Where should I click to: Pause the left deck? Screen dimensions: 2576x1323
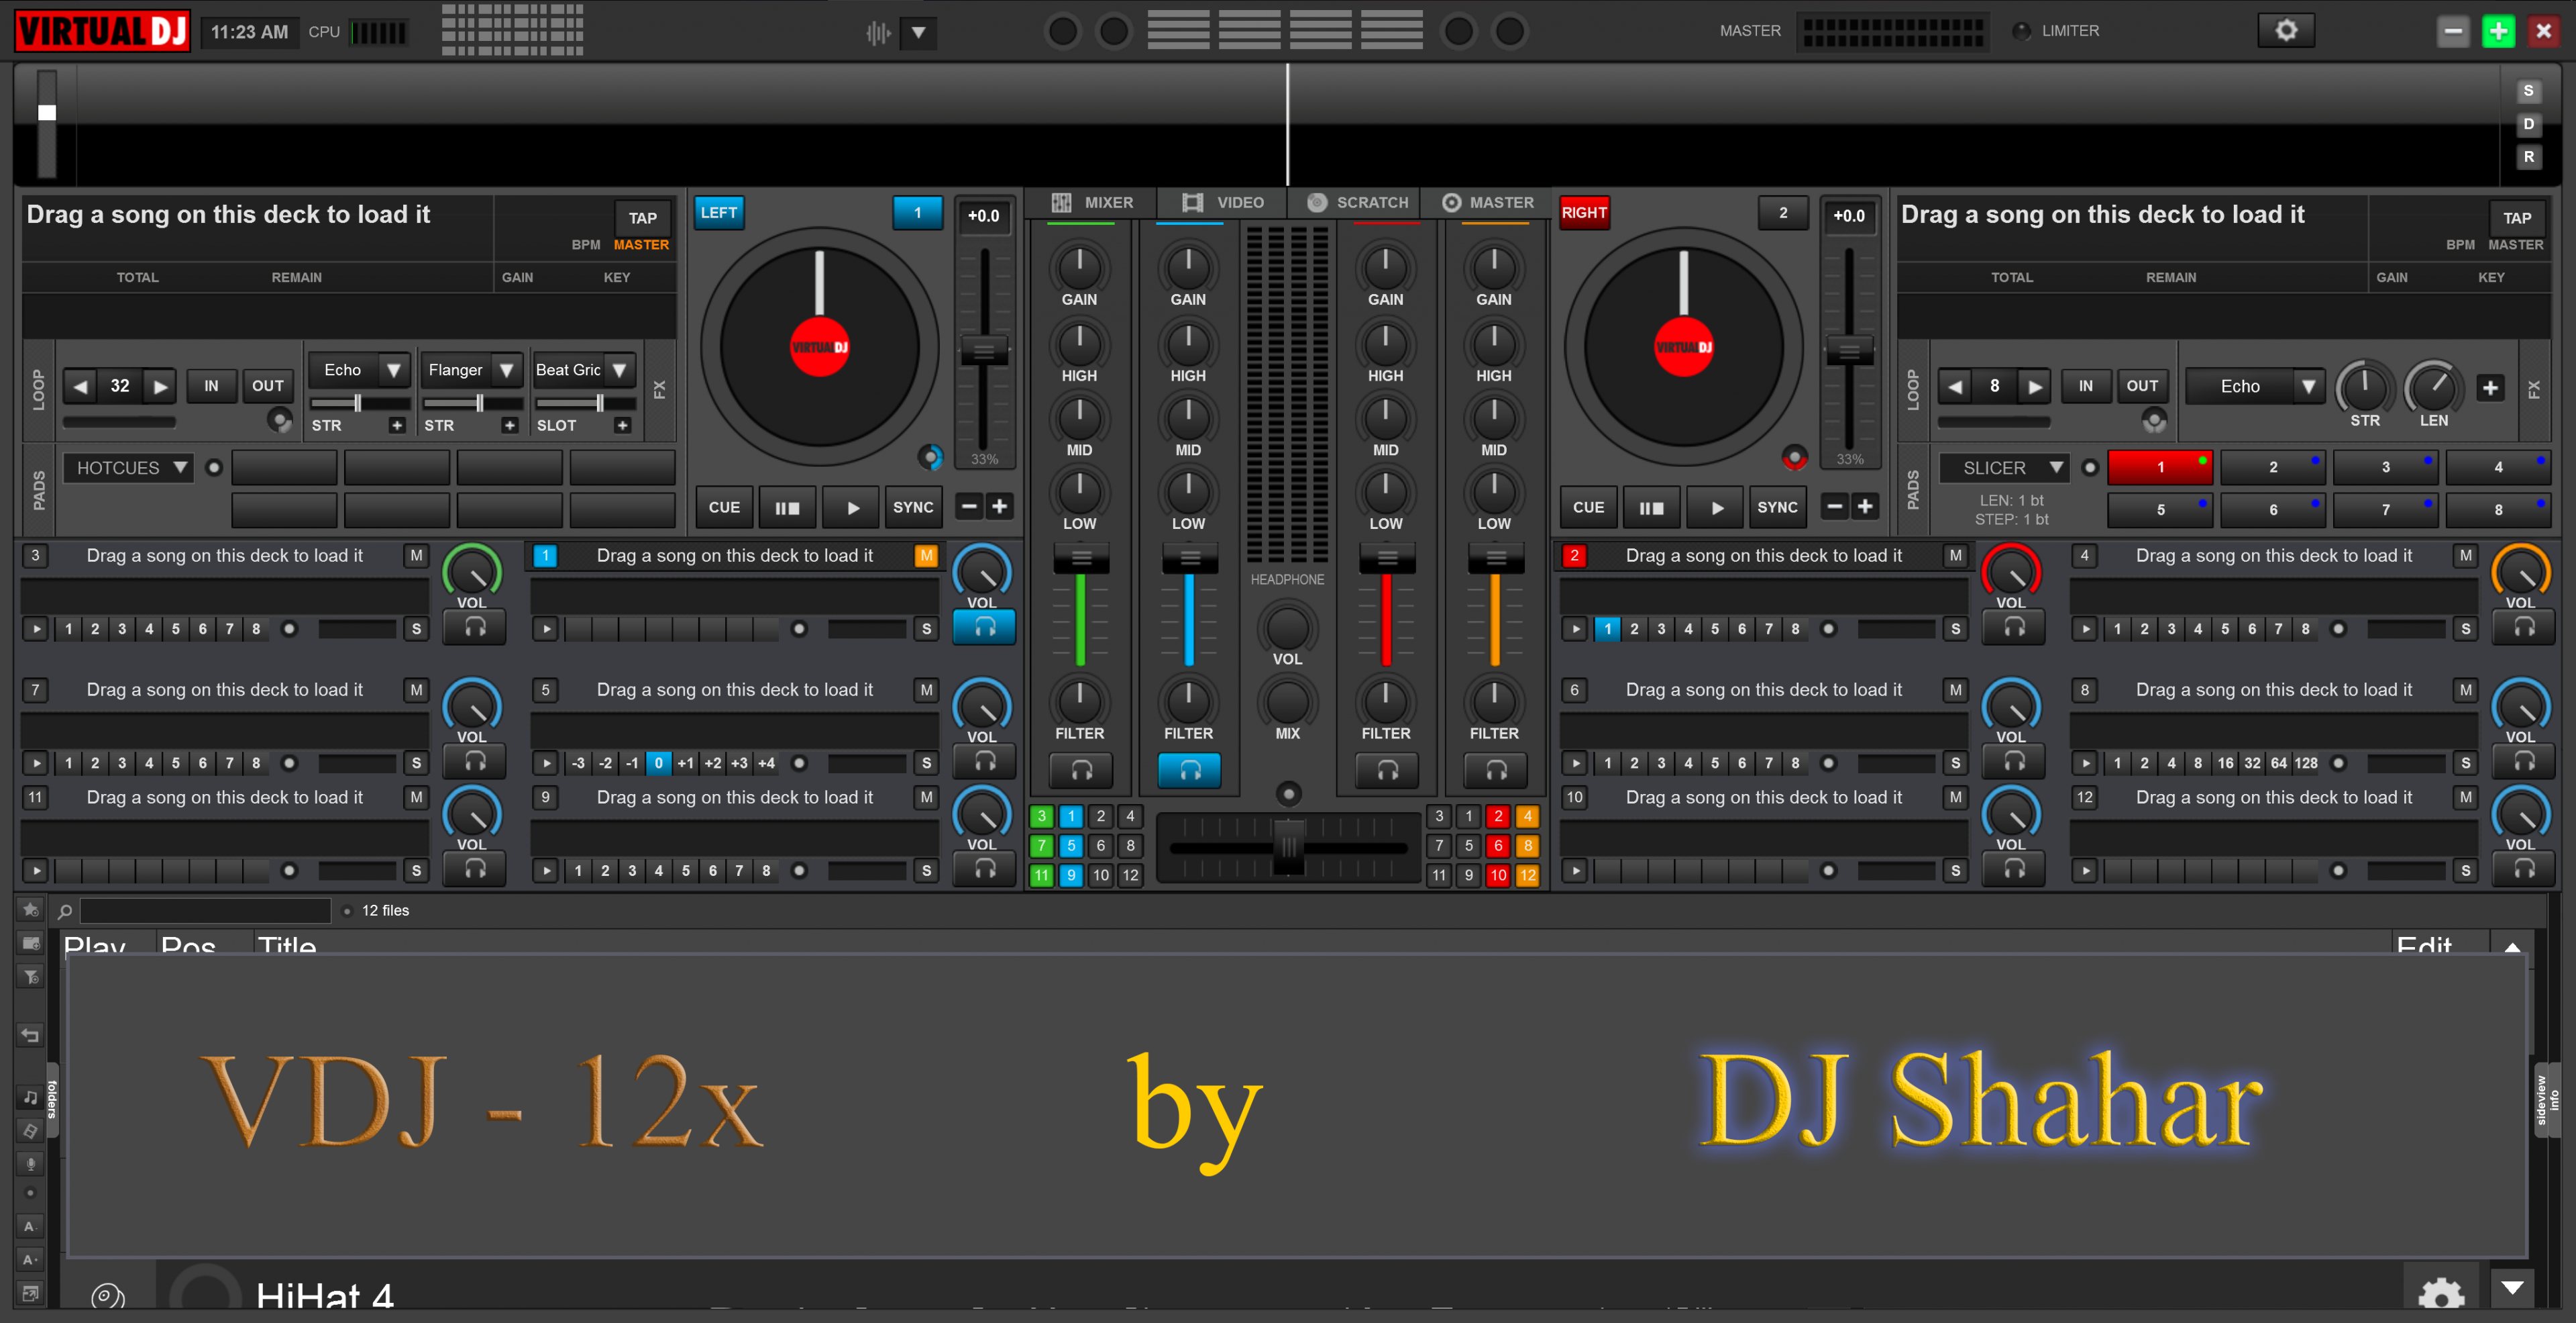[787, 507]
